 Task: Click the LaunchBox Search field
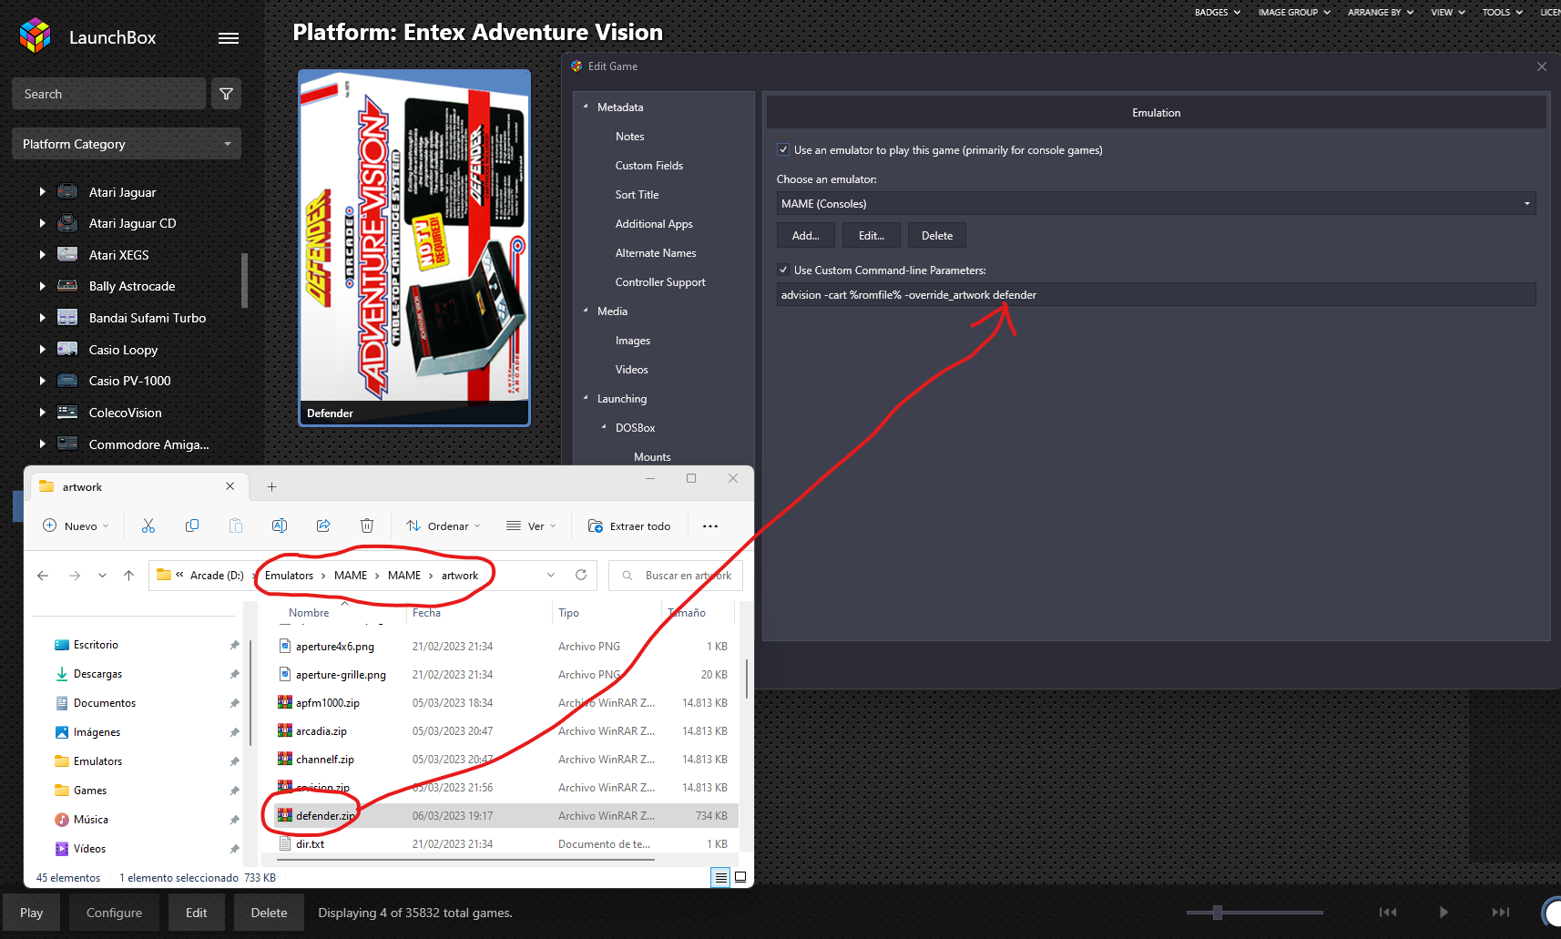tap(108, 94)
